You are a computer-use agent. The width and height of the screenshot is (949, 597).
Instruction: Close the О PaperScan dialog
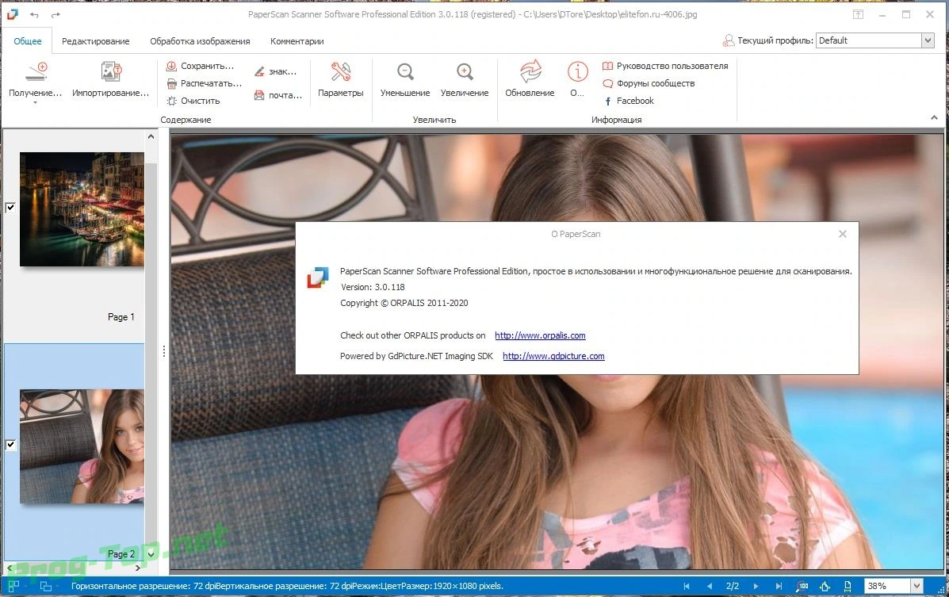coord(843,234)
